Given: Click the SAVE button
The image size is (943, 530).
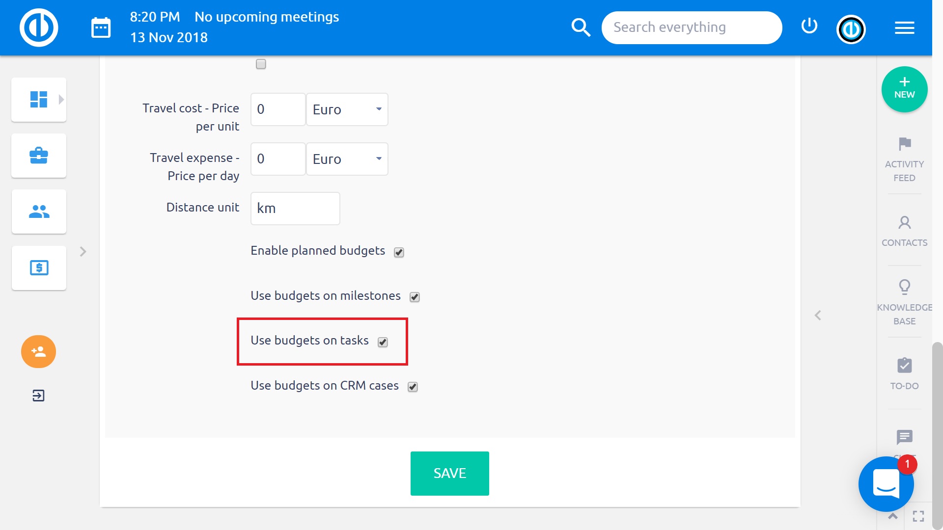Looking at the screenshot, I should pos(449,473).
